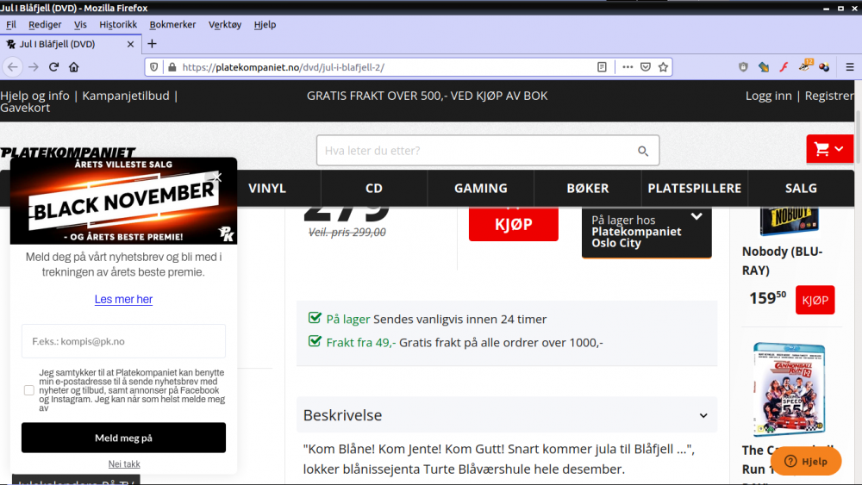Open the extension icon with orange badge
Viewport: 862px width, 485px height.
coord(805,66)
